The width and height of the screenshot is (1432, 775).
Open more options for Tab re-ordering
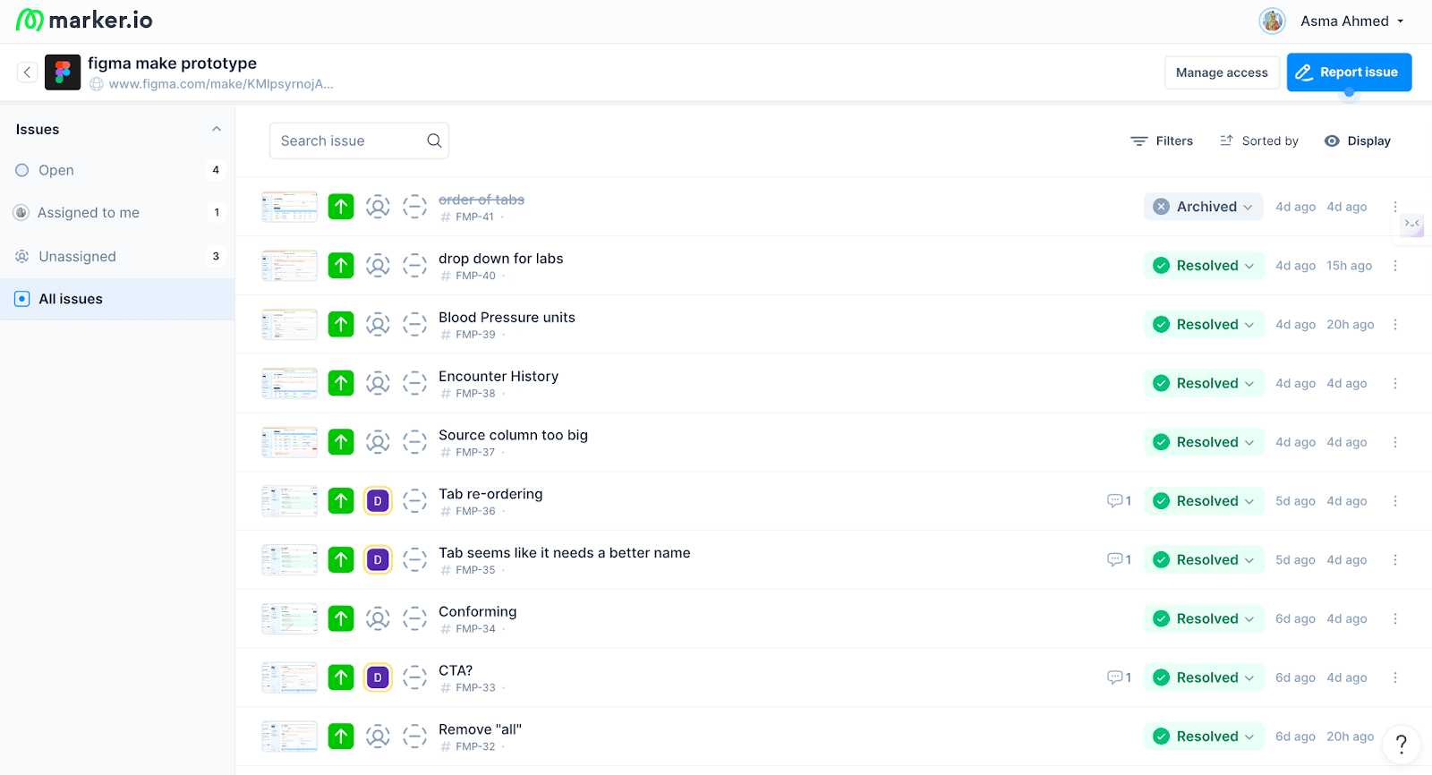click(x=1395, y=501)
